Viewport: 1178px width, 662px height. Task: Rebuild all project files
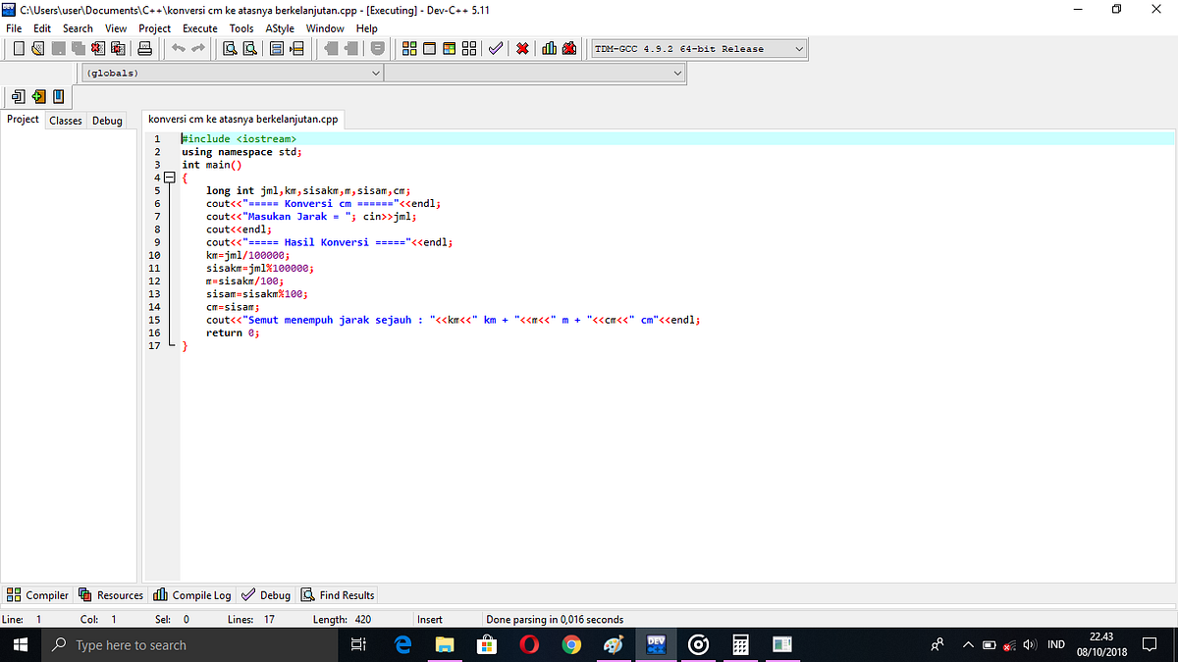pos(468,48)
